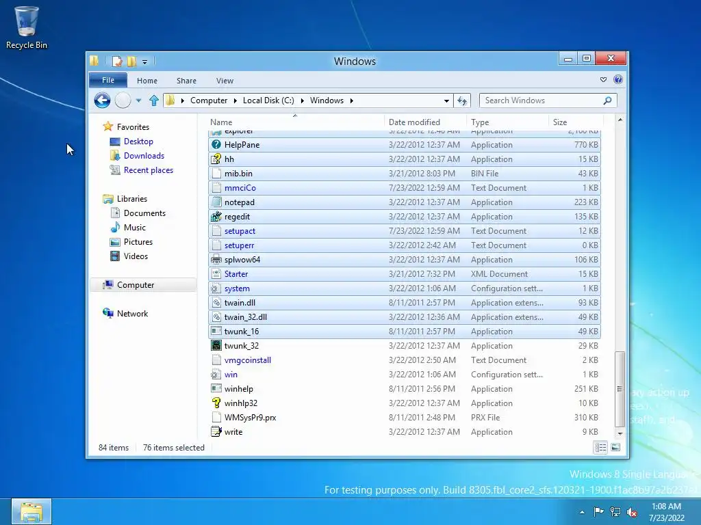Sort files by the Name column header
The height and width of the screenshot is (525, 701).
[x=295, y=122]
